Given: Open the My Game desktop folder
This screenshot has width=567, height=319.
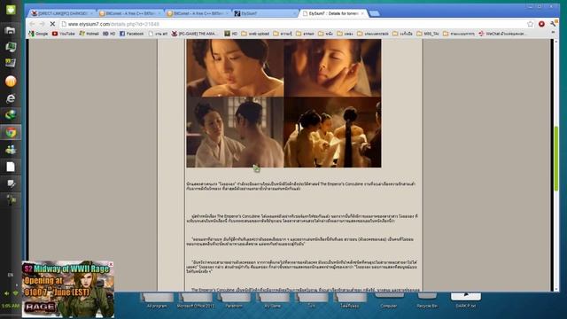Looking at the screenshot, I should 273,300.
